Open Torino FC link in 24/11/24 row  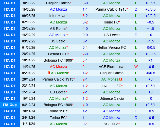(x=58, y=118)
